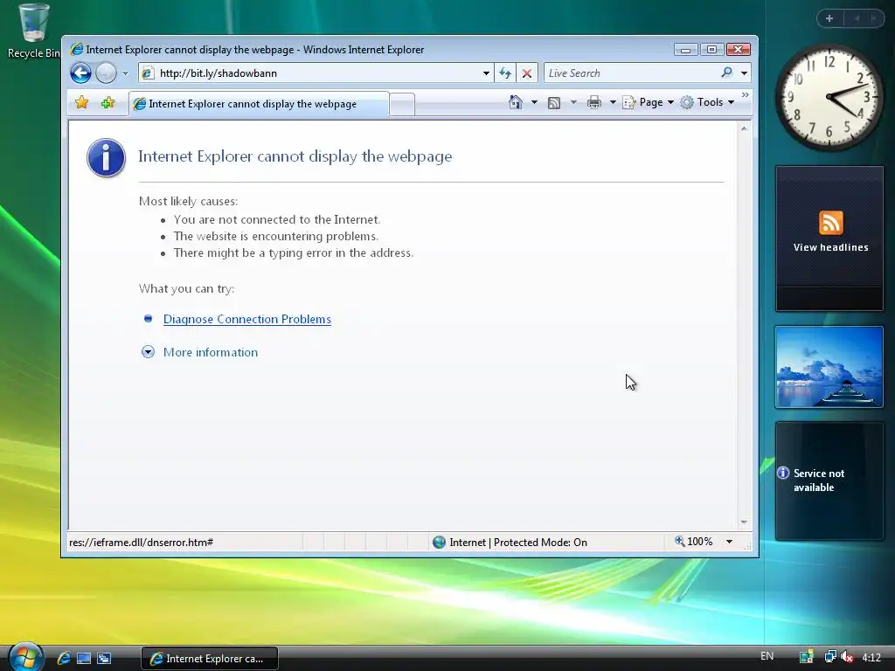
Task: Click the 100% zoom level button
Action: [693, 542]
